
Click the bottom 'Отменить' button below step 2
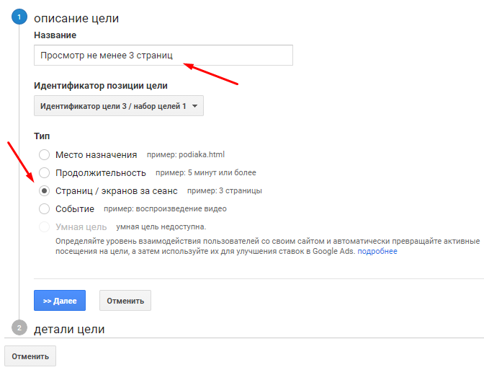(30, 356)
